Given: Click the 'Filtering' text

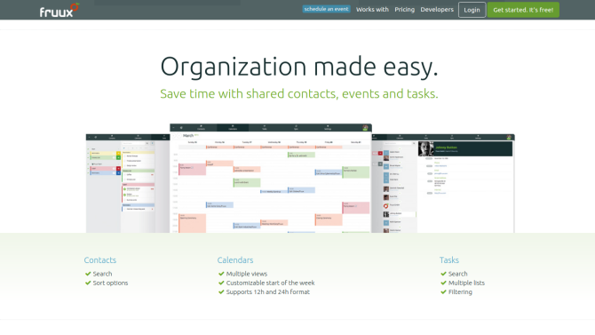Looking at the screenshot, I should click(460, 292).
